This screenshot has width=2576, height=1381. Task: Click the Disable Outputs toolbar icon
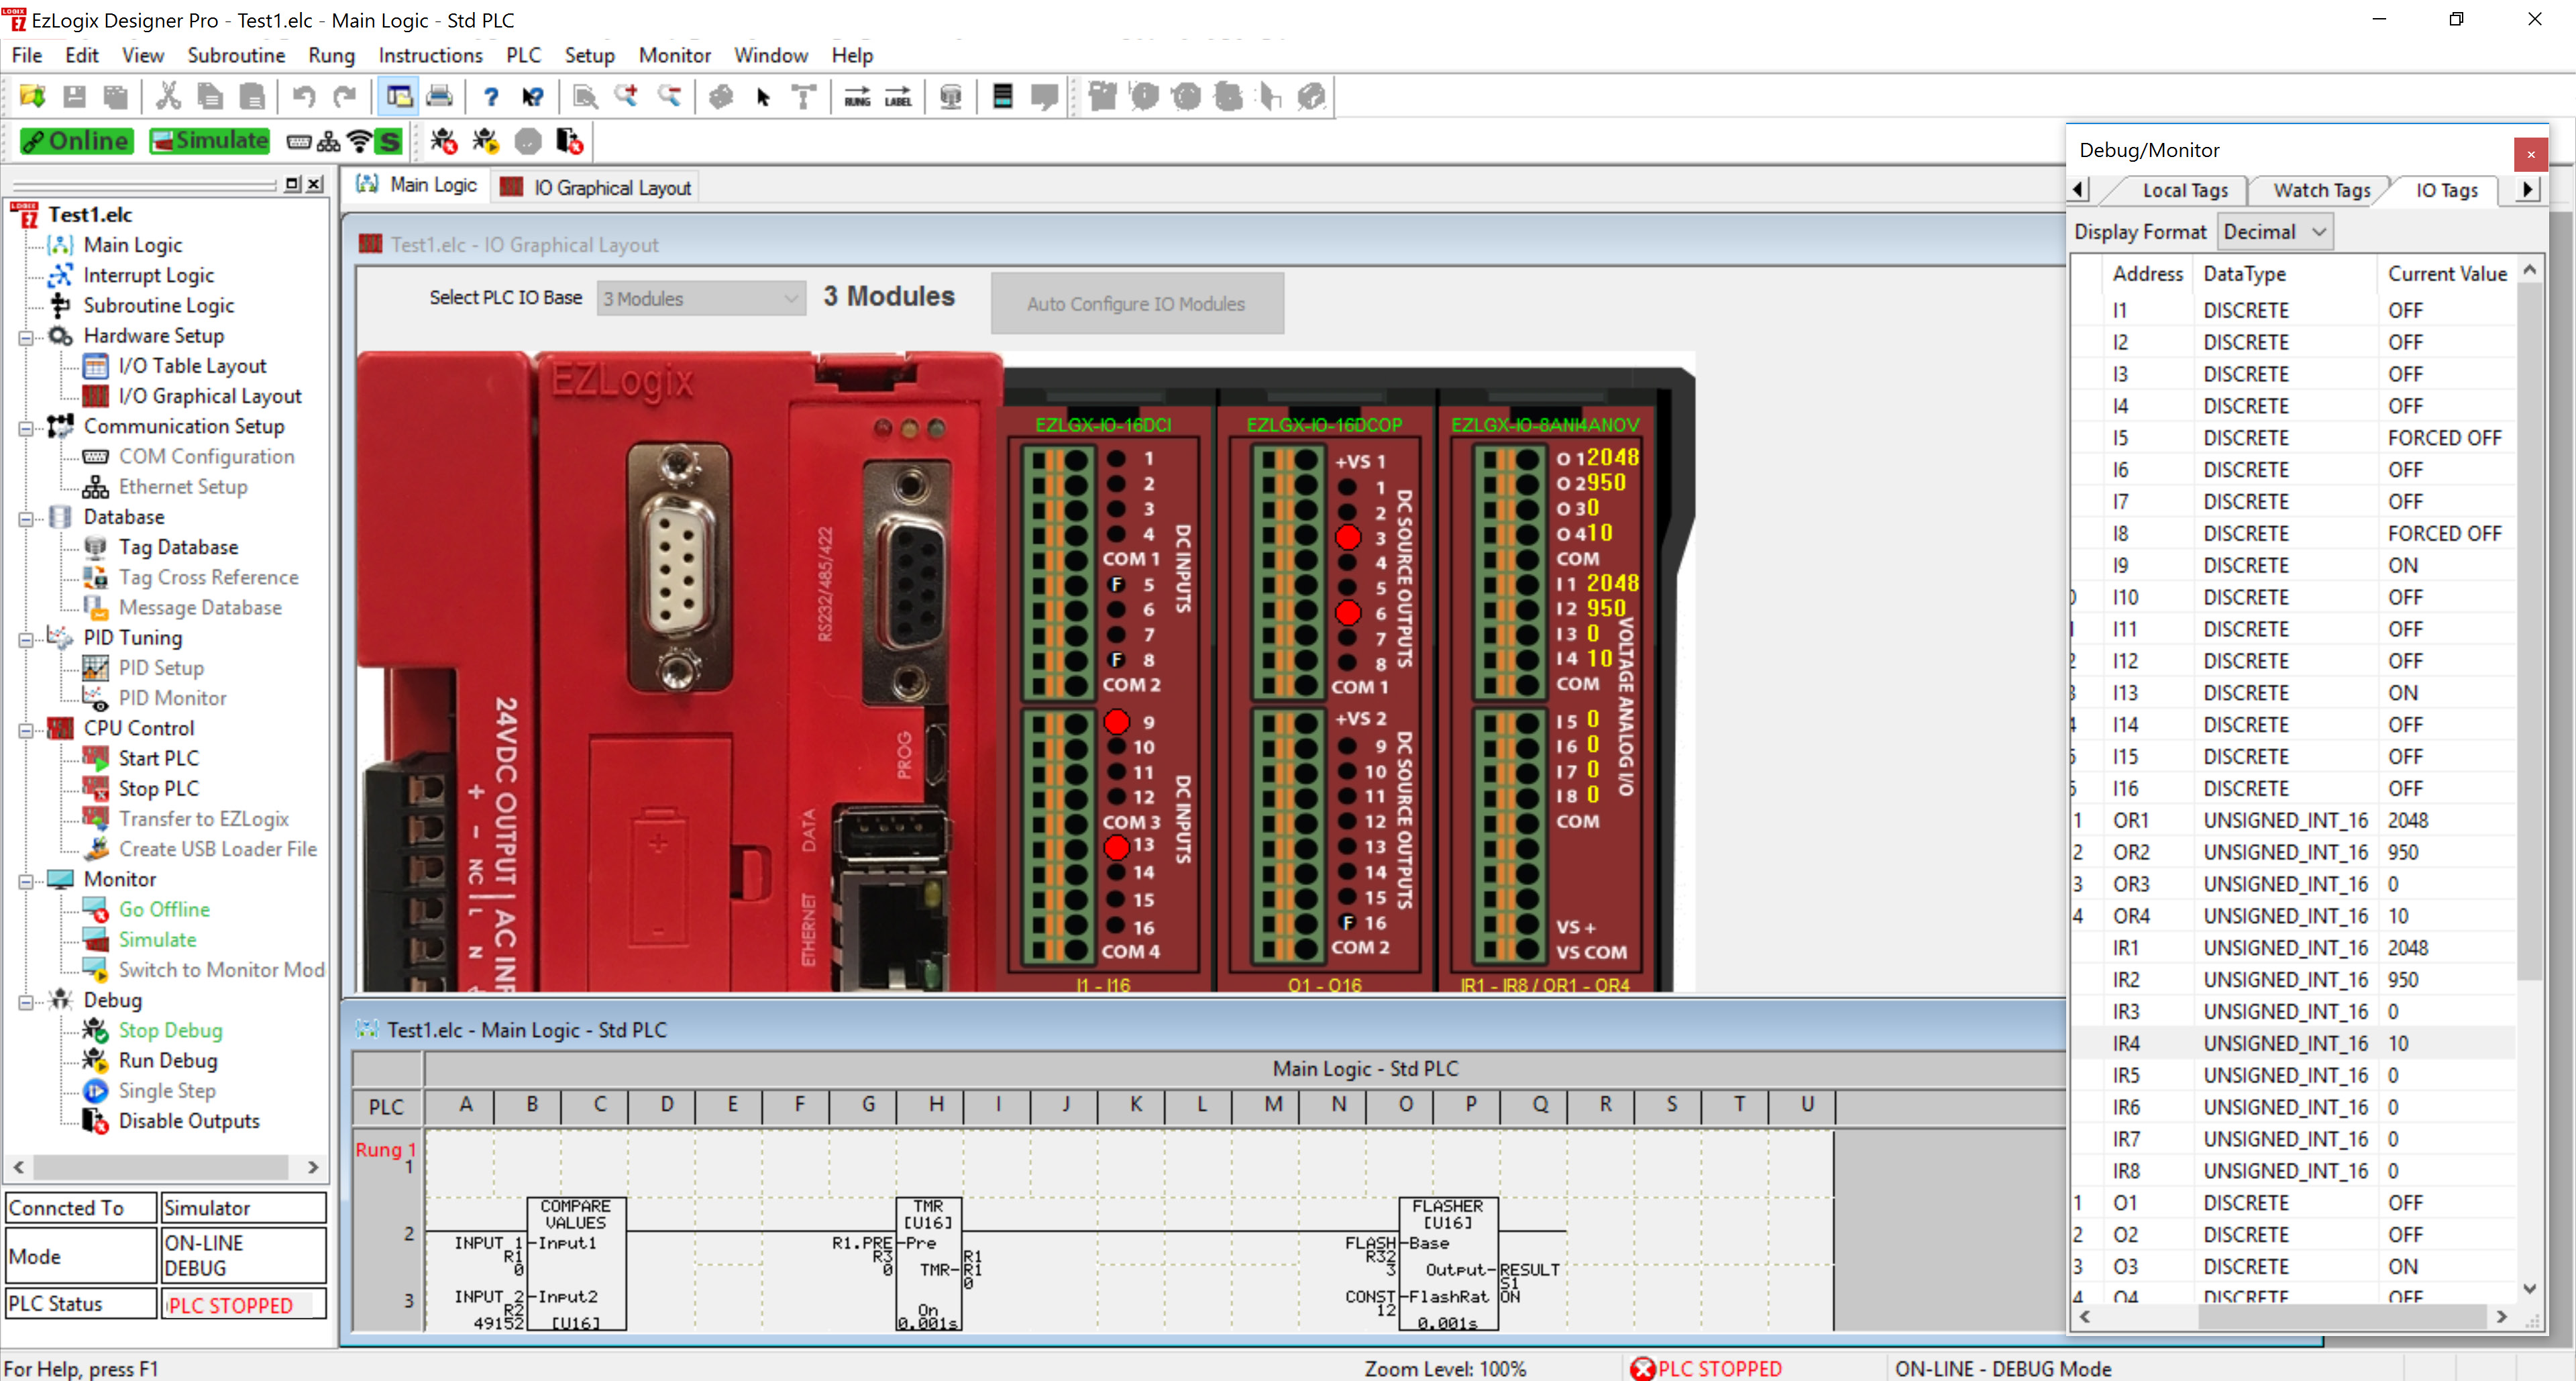(x=569, y=141)
